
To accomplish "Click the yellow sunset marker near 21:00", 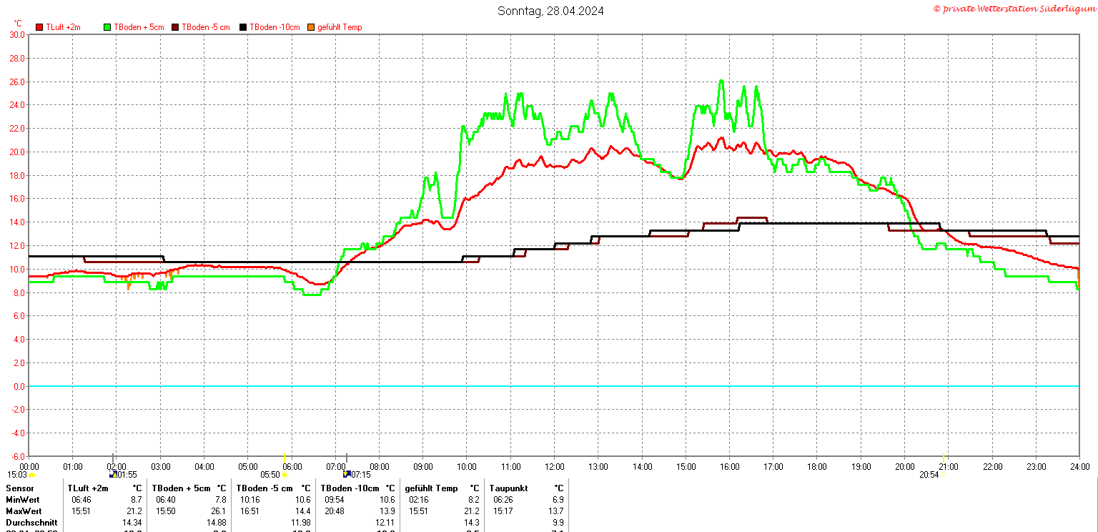I will [944, 458].
